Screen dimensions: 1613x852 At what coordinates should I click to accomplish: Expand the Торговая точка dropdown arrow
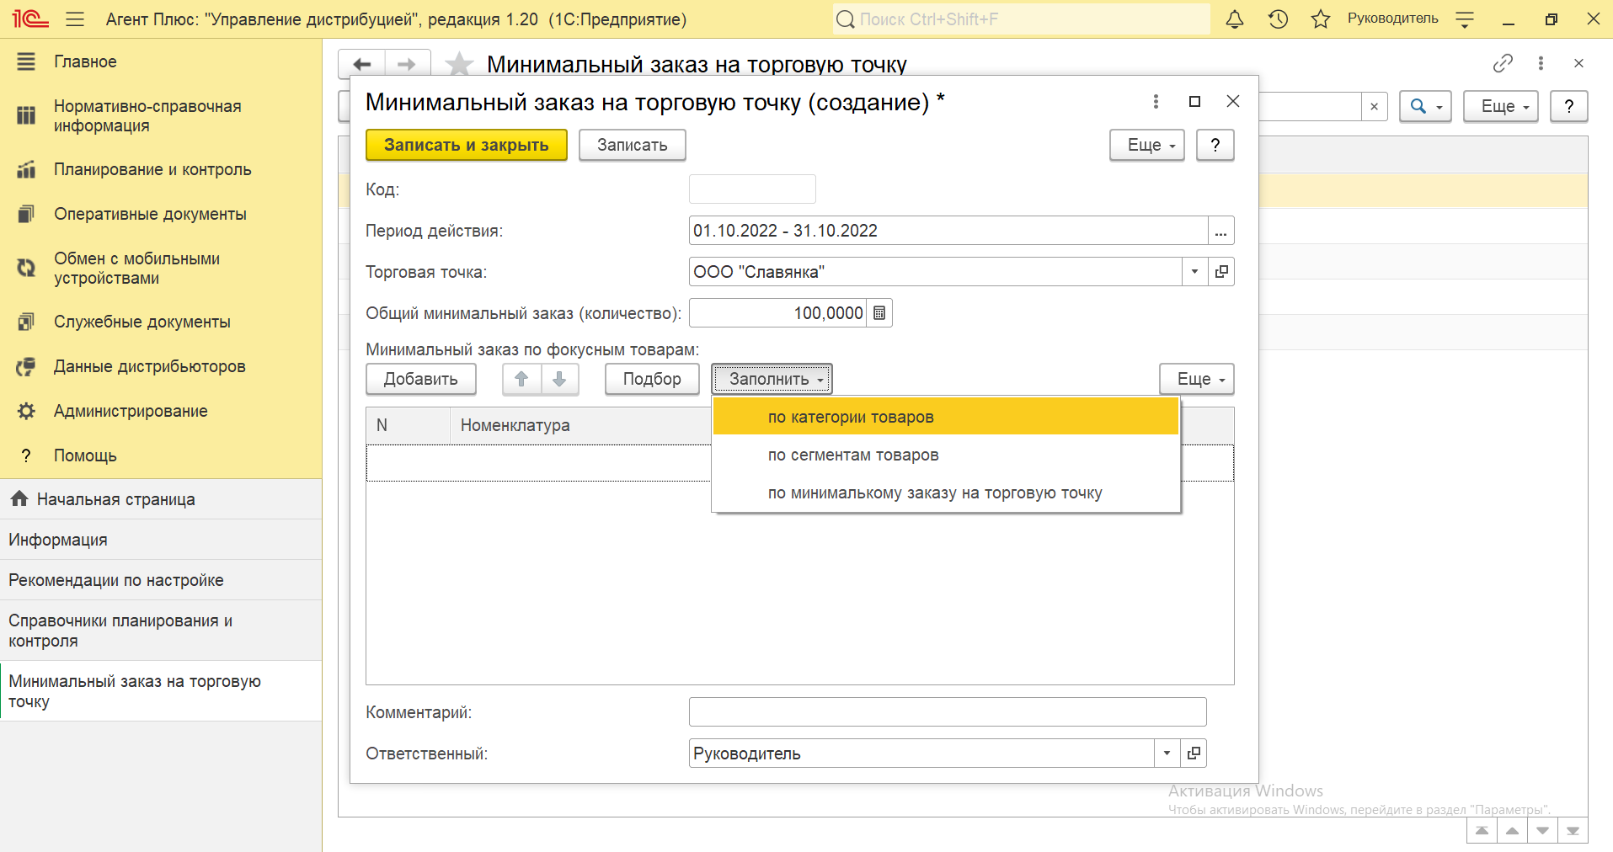coord(1194,272)
